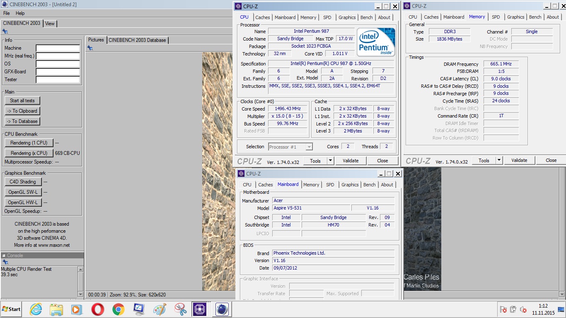This screenshot has width=566, height=318.
Task: Open the monitor utility icon in taskbar
Action: (139, 309)
